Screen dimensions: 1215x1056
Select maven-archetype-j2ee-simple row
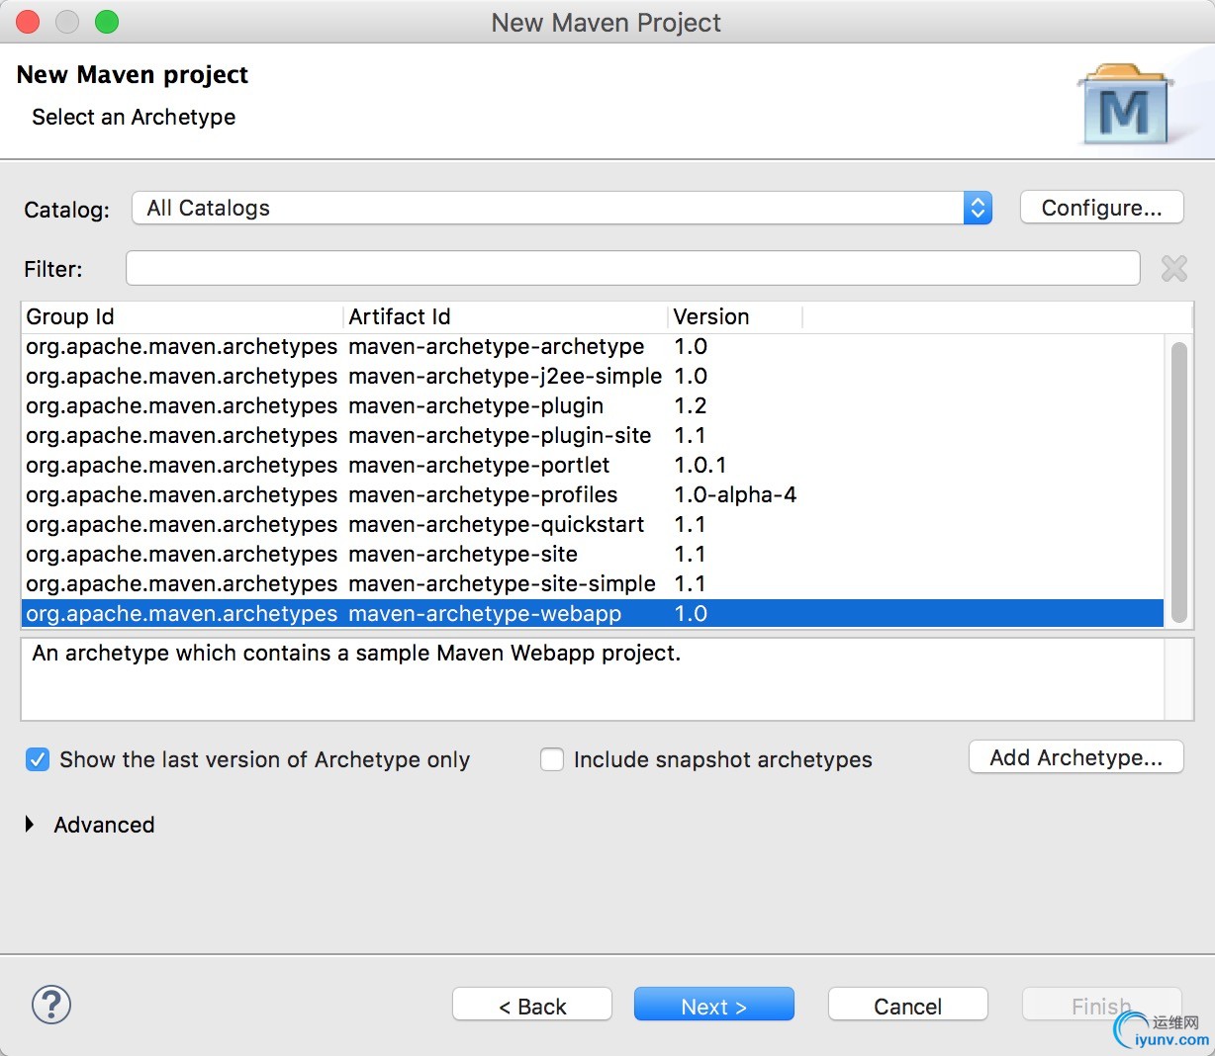click(593, 376)
